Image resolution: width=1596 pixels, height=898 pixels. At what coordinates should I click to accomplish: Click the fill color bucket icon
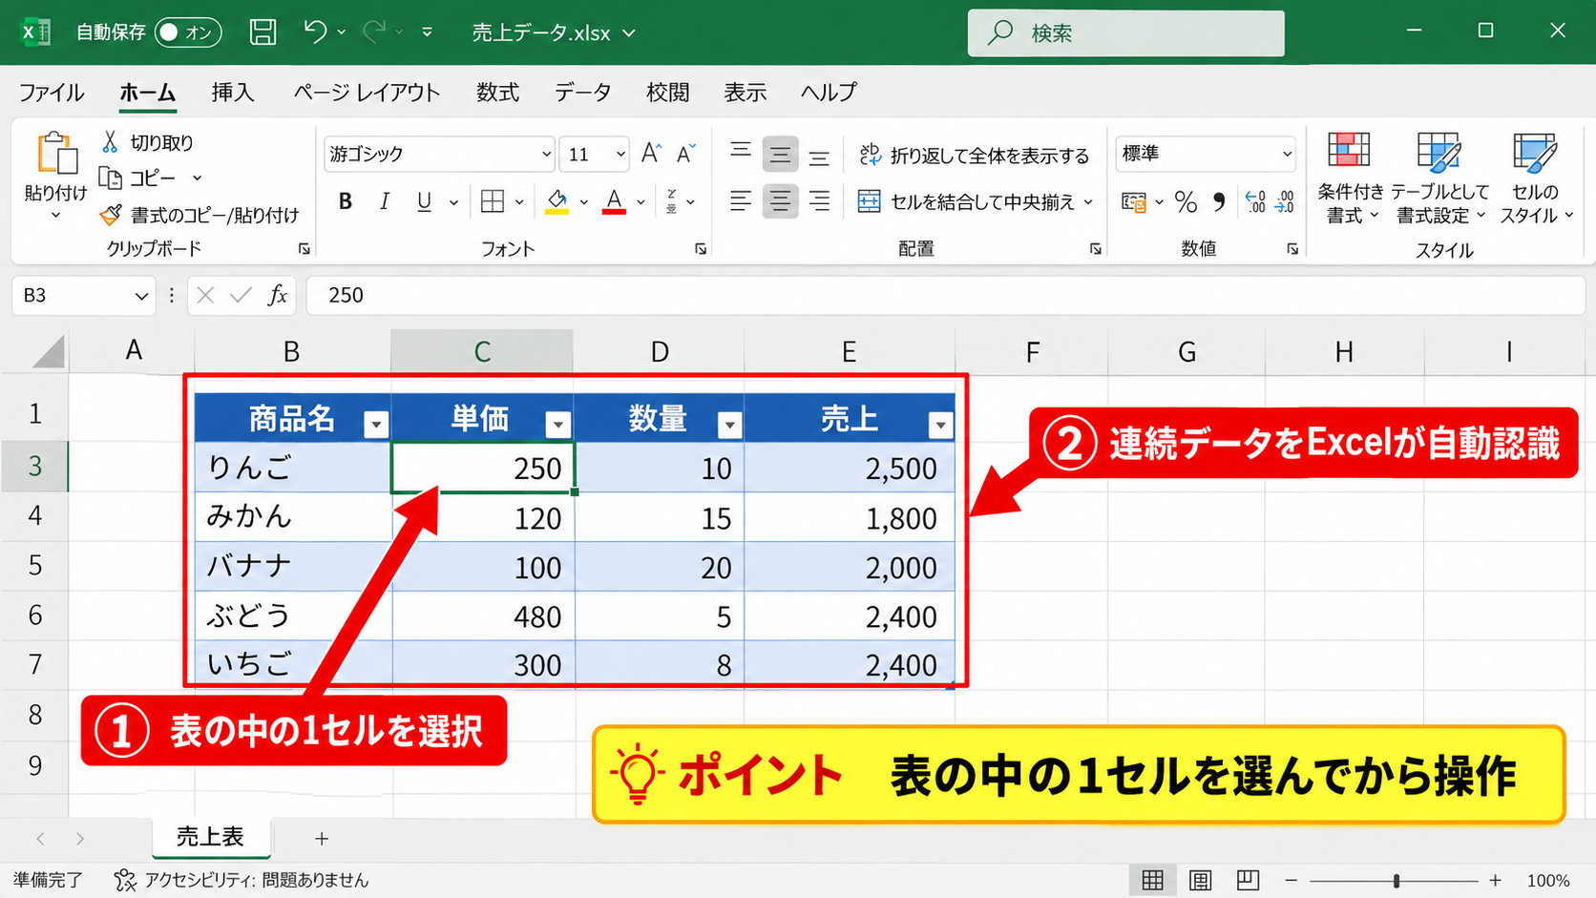click(x=557, y=201)
